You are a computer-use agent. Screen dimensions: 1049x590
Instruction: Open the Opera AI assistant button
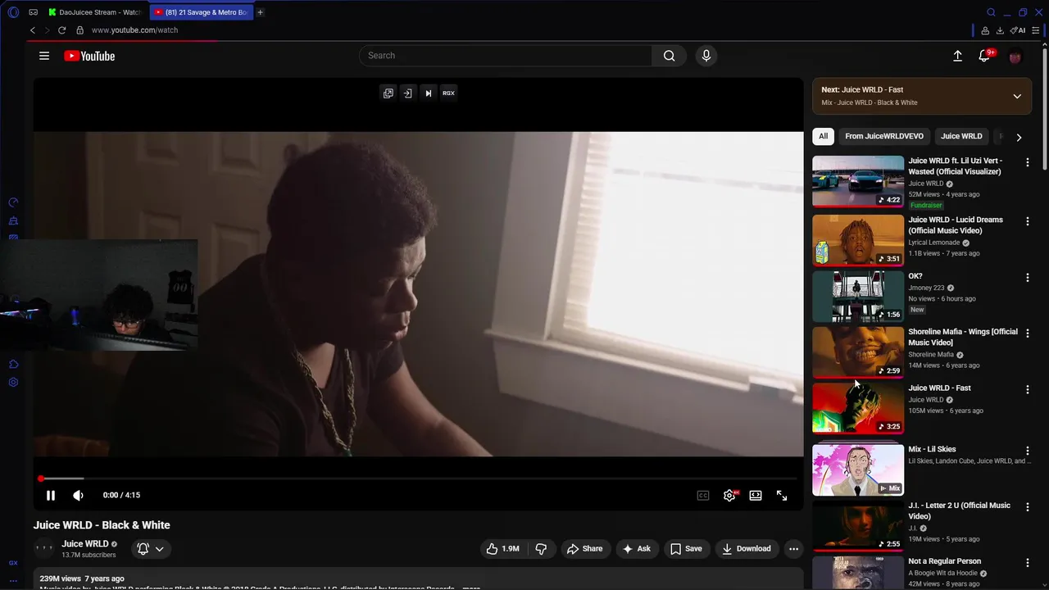pyautogui.click(x=1018, y=30)
